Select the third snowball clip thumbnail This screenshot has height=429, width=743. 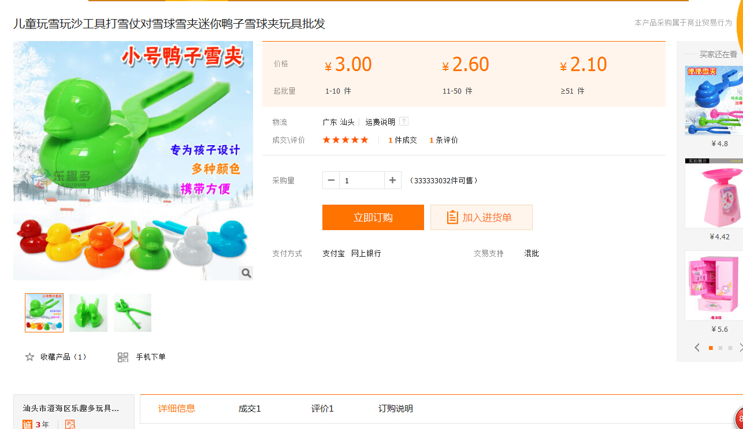132,313
